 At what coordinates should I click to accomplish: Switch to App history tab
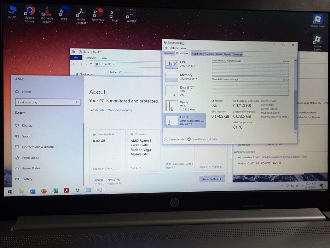coord(198,54)
